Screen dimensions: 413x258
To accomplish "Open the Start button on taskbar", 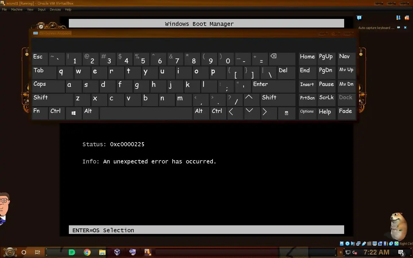I will click(10, 252).
